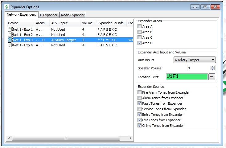Image resolution: width=226 pixels, height=148 pixels.
Task: Switch to the iD Expander tab
Action: [49, 15]
